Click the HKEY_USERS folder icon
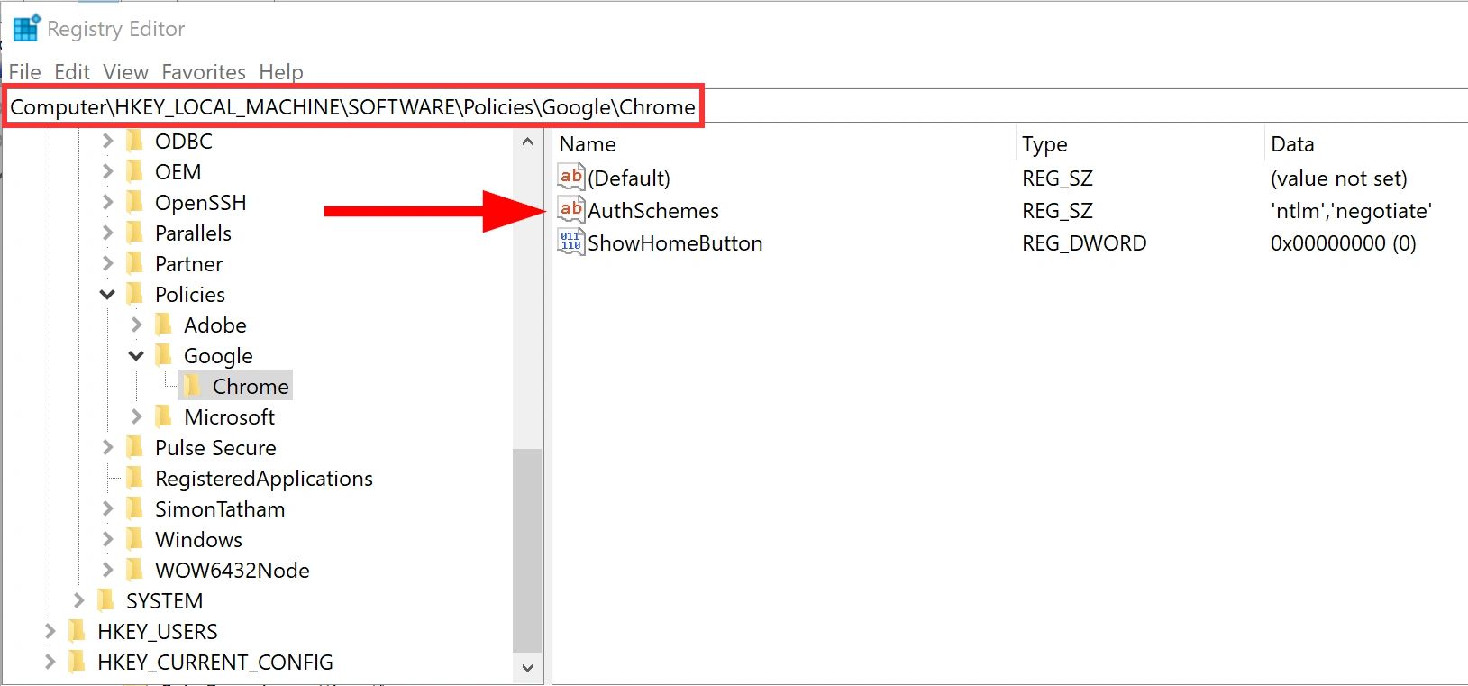 pyautogui.click(x=78, y=631)
